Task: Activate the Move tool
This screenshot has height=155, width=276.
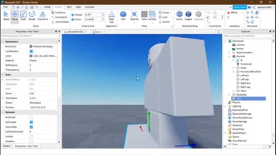Action: 15,16
